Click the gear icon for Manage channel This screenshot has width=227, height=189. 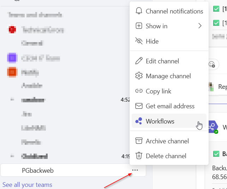point(139,76)
